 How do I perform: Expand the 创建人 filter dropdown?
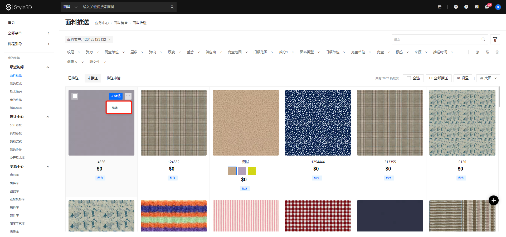point(75,62)
